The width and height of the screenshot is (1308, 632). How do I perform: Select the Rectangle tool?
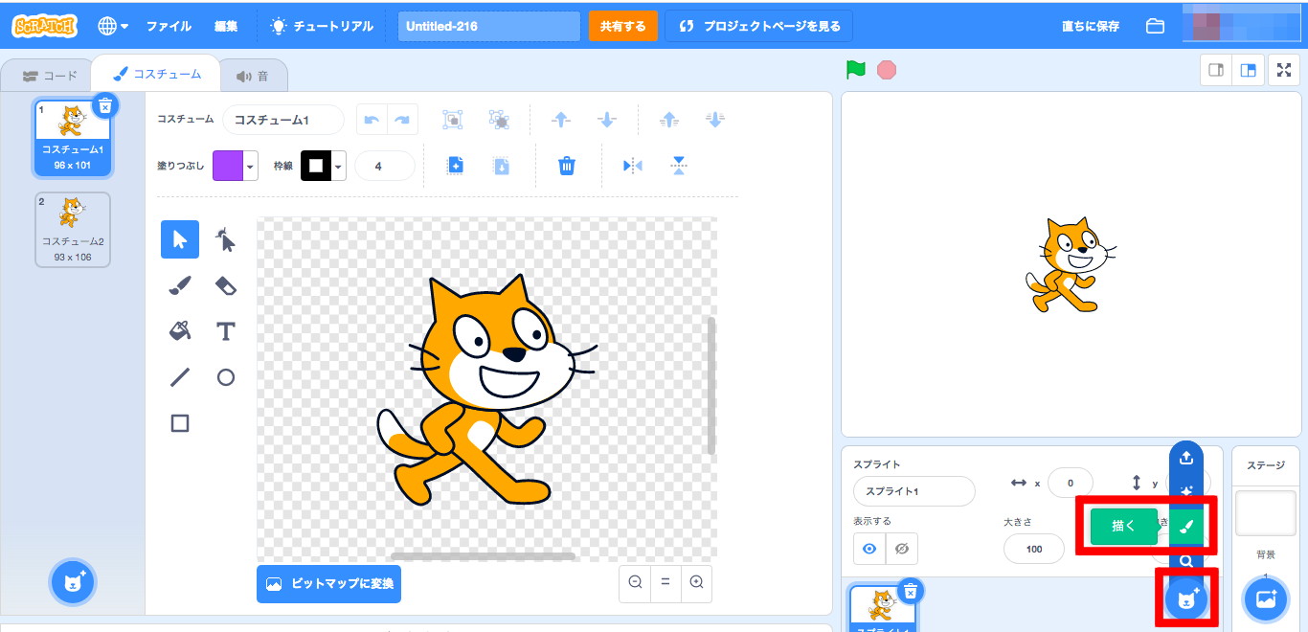pos(180,423)
